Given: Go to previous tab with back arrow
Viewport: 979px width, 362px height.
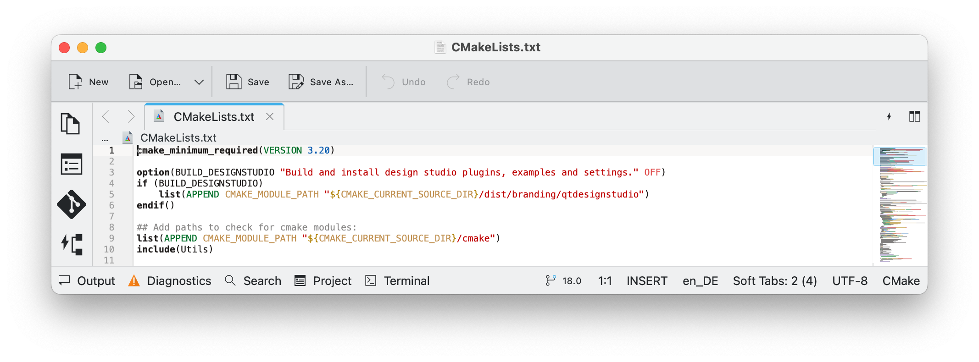Looking at the screenshot, I should point(106,117).
